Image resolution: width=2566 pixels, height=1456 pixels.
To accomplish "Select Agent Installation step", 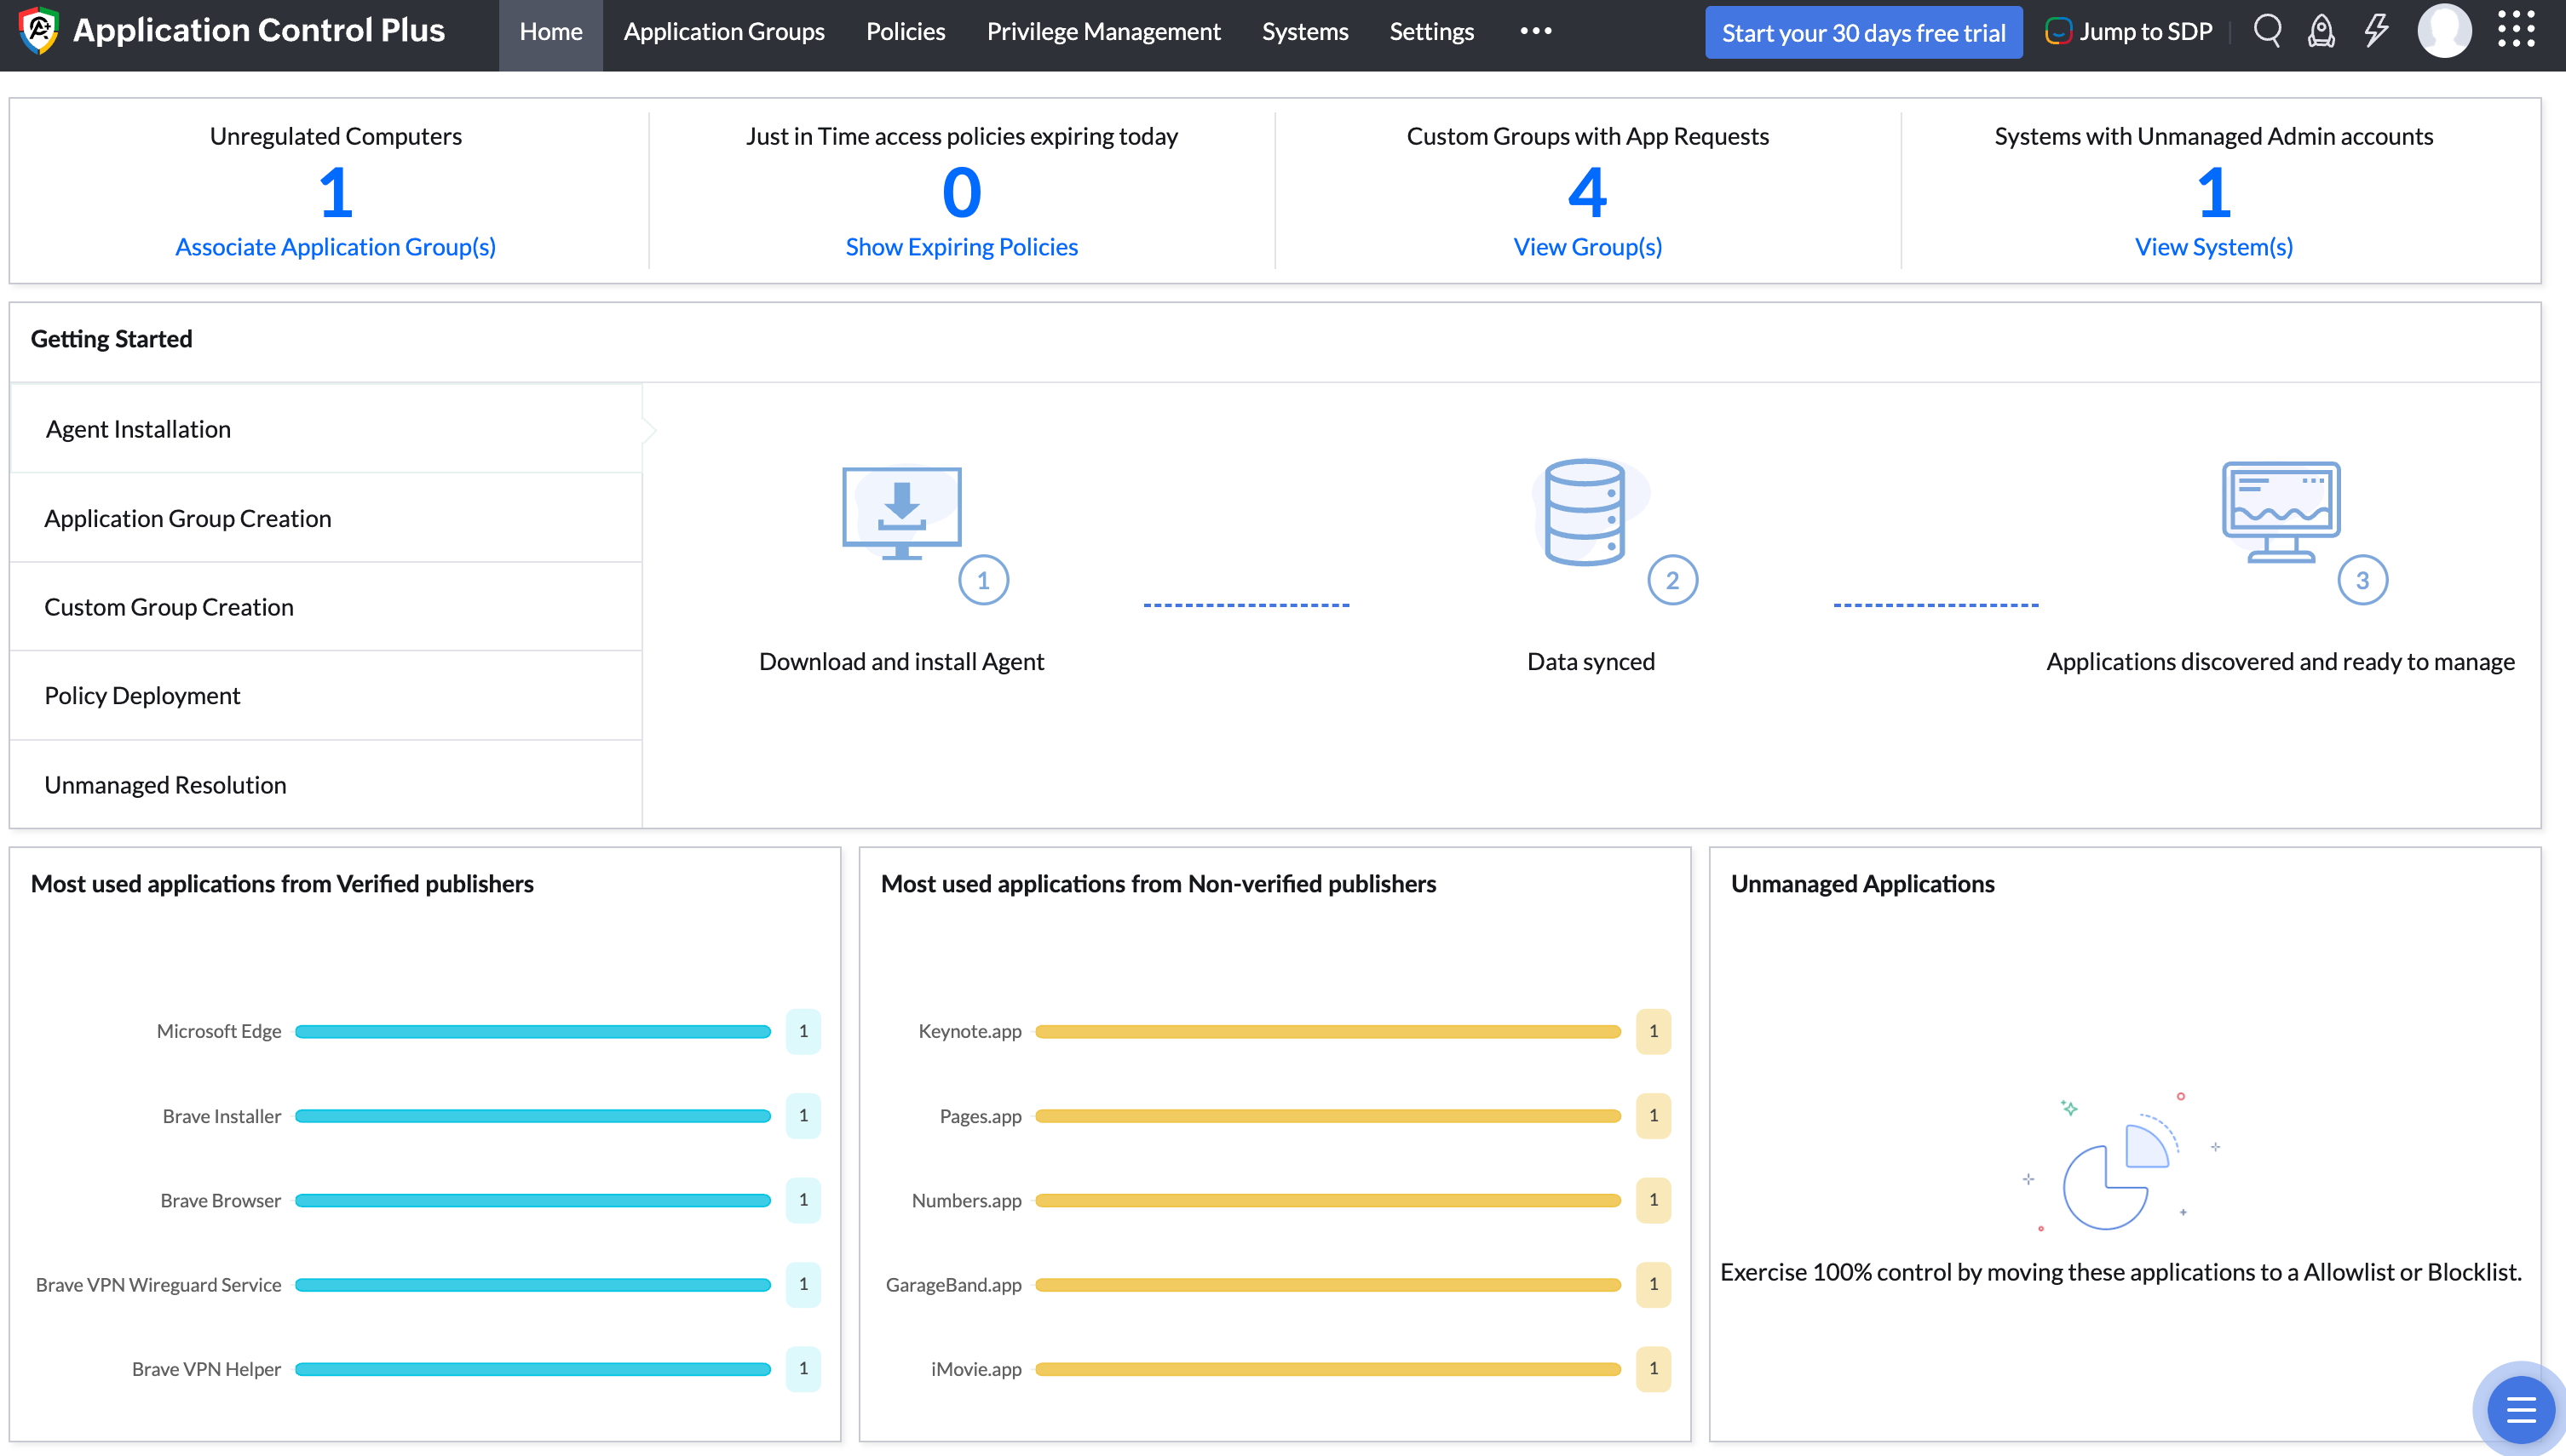I will point(326,429).
